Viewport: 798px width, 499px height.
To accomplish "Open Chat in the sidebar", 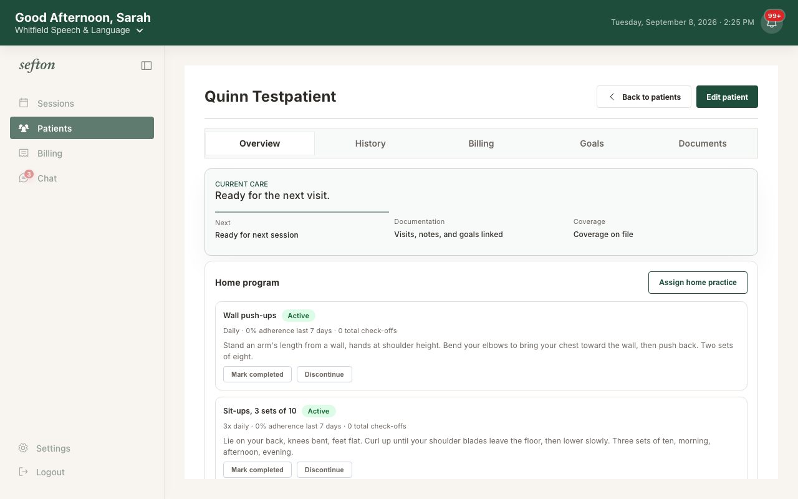I will point(82,178).
